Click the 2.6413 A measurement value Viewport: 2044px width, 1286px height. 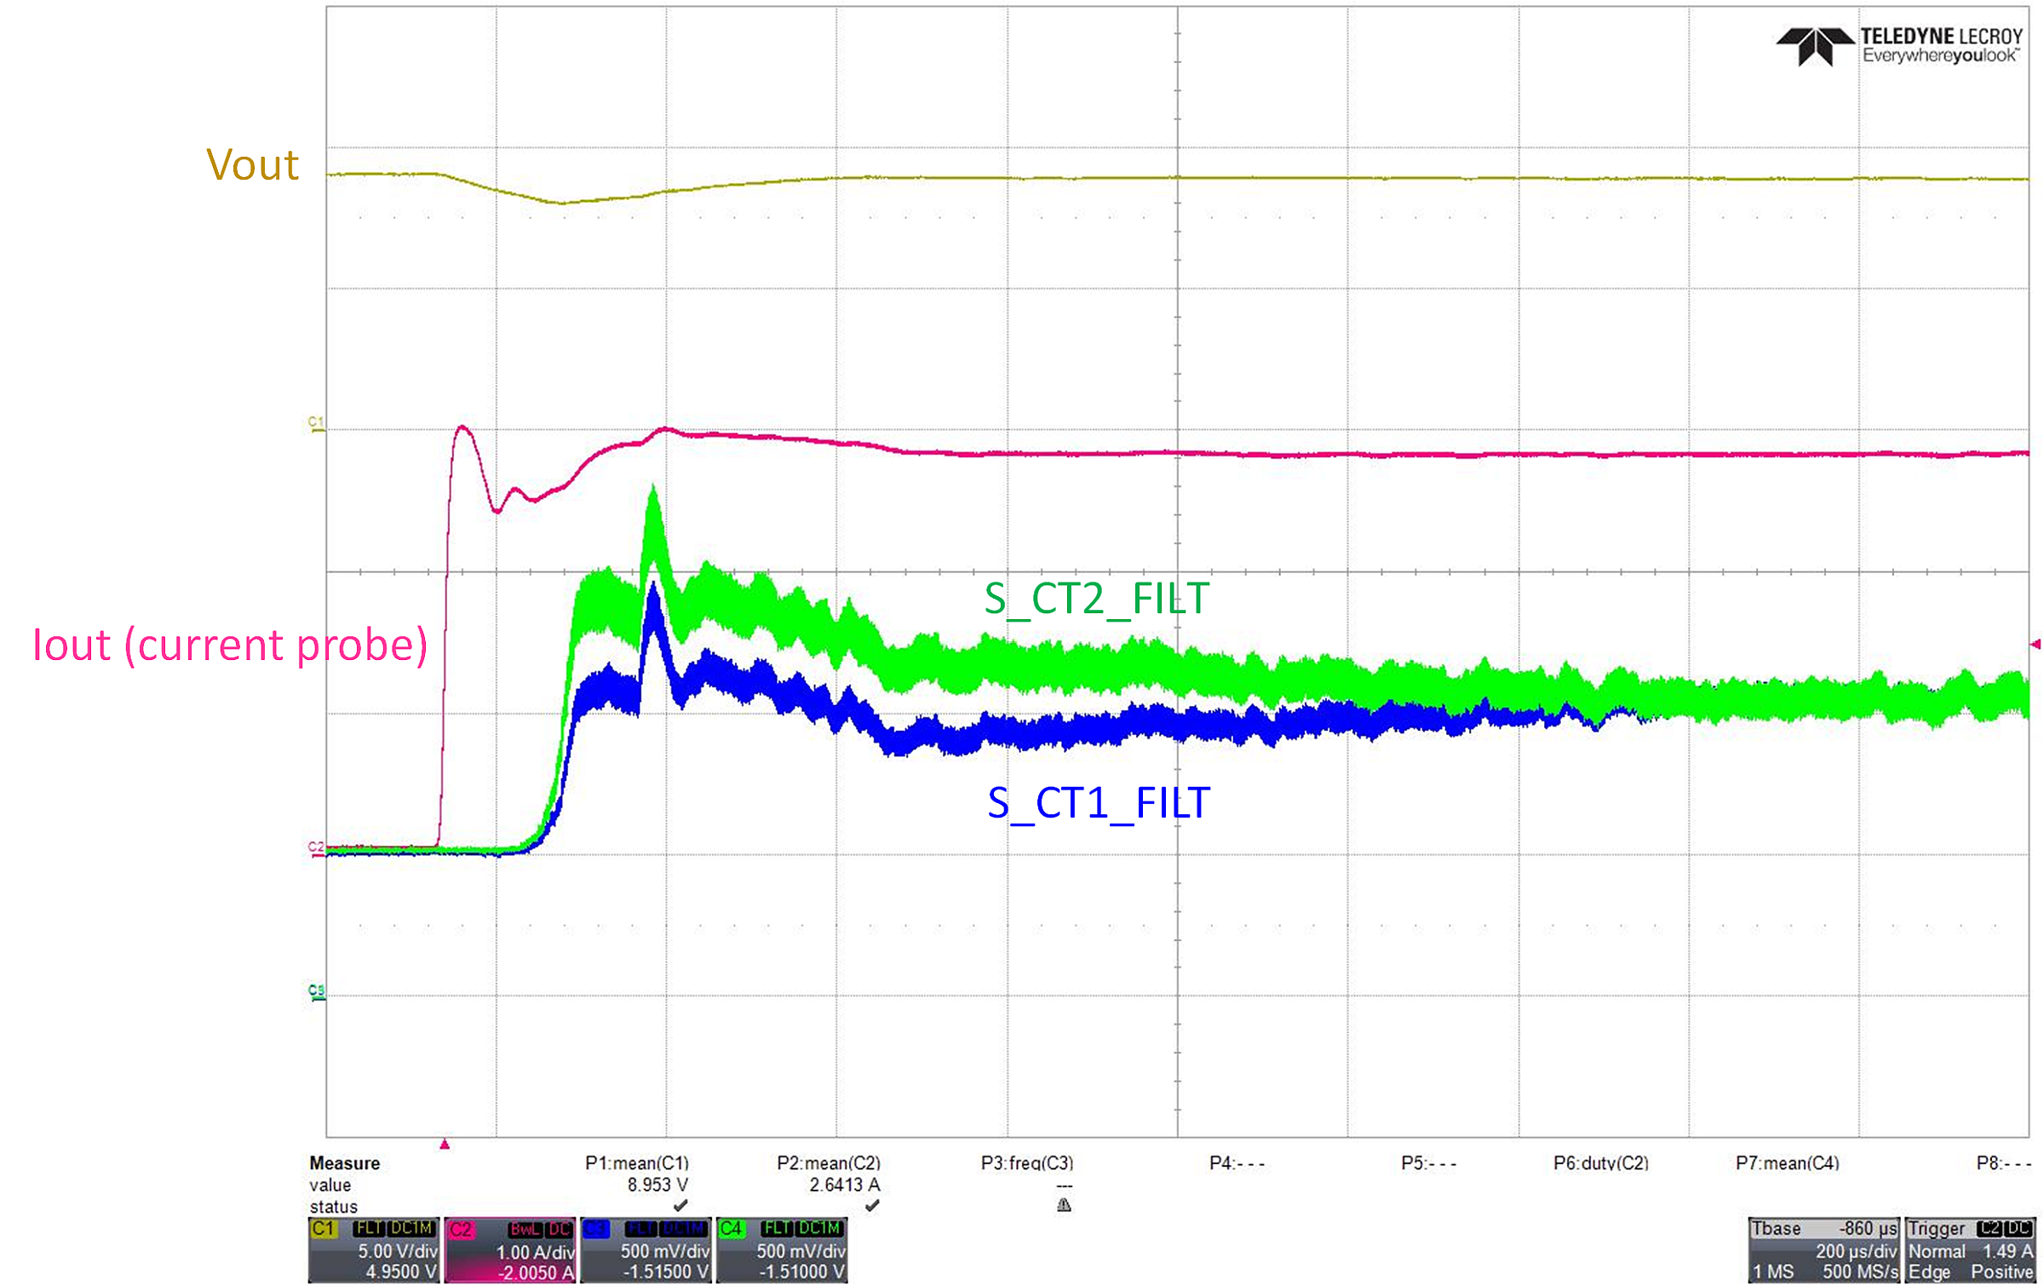click(845, 1185)
